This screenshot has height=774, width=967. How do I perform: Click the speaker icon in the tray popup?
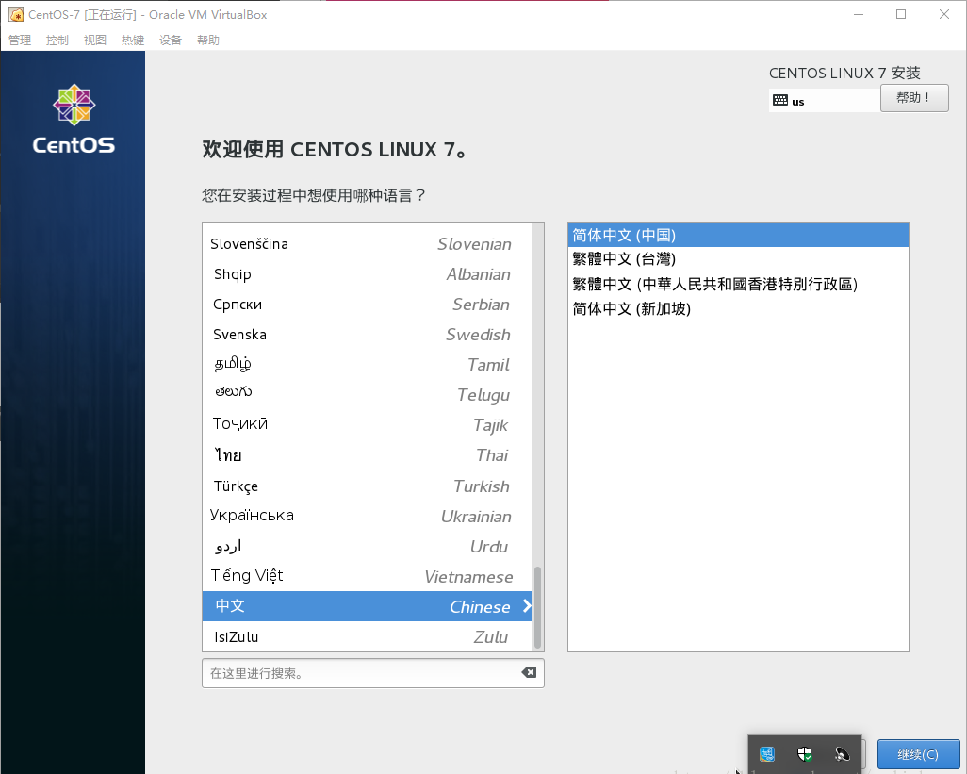pos(843,754)
